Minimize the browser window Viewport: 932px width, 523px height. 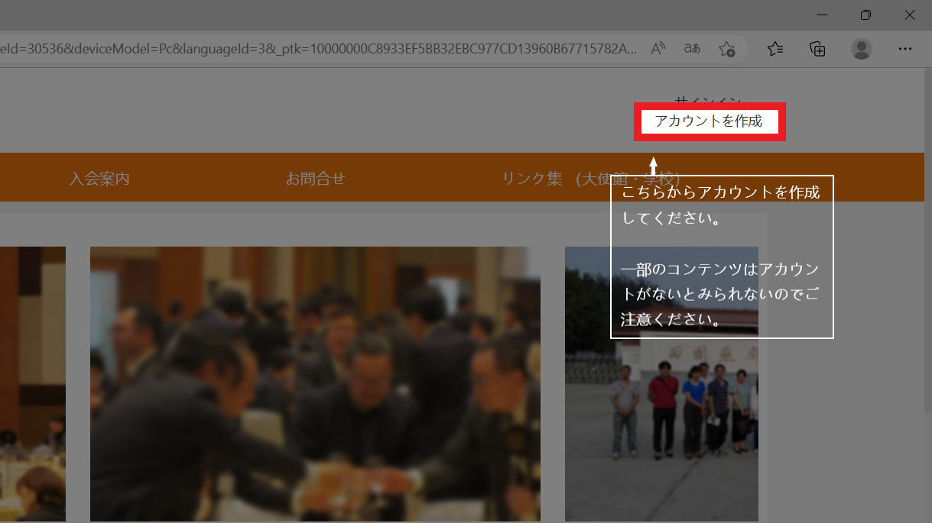point(822,15)
